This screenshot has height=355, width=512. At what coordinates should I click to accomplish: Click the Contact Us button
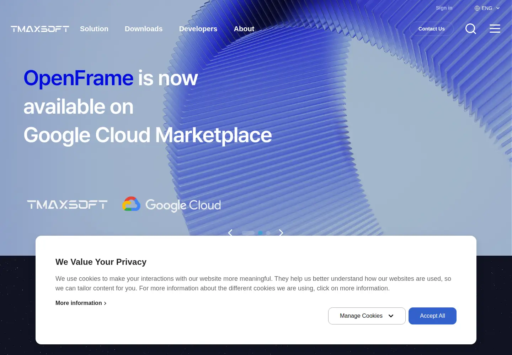[432, 29]
